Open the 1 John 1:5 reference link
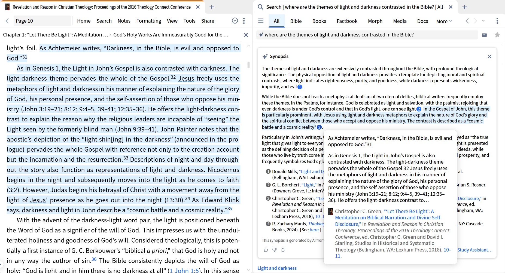Viewport: 505px width, 273px height. point(184,270)
